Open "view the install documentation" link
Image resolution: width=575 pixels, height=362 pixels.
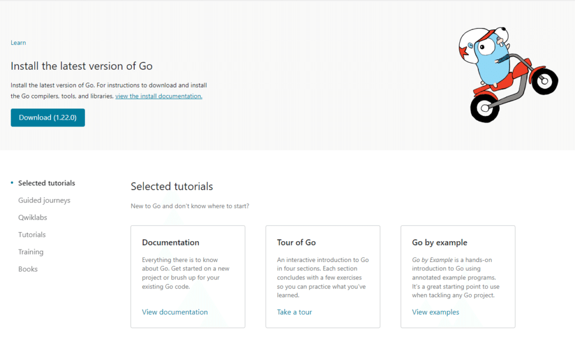pos(158,96)
